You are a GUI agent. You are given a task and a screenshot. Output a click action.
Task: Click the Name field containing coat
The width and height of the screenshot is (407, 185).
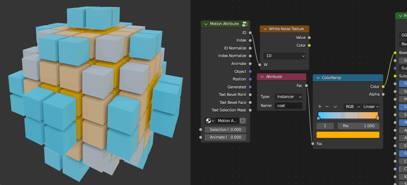pyautogui.click(x=289, y=106)
